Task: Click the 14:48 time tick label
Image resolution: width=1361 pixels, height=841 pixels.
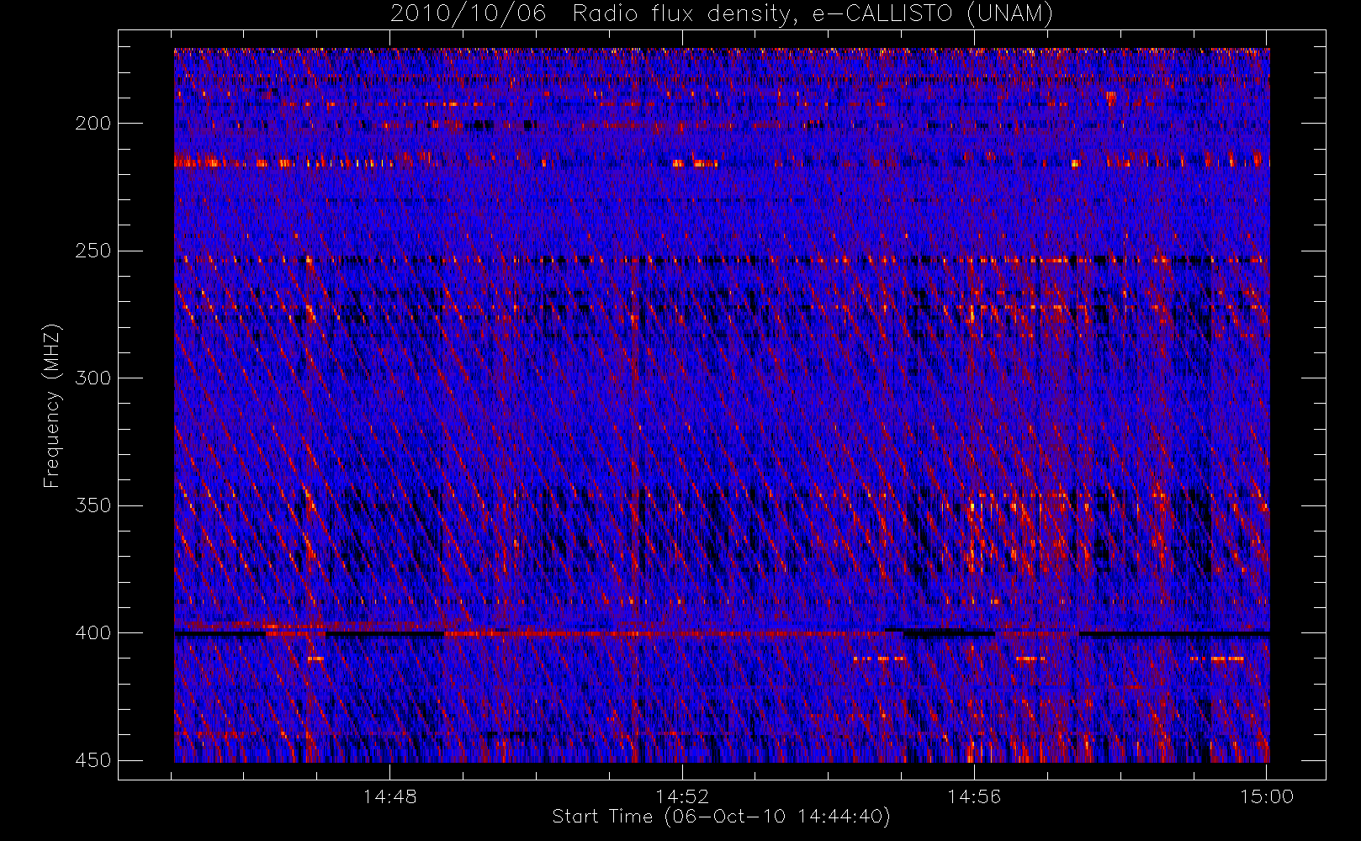Action: (390, 796)
